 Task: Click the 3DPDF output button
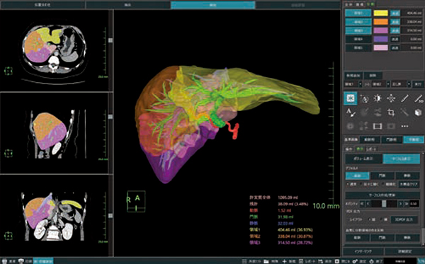pyautogui.click(x=404, y=219)
